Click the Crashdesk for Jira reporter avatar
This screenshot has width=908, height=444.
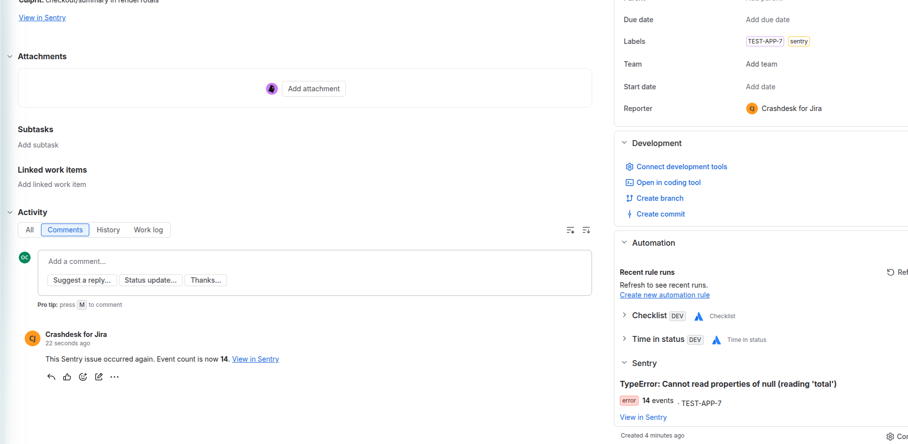coord(752,109)
